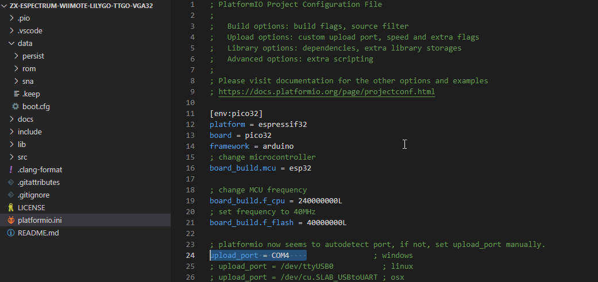This screenshot has height=282, width=598.
Task: Click the README.md info icon
Action: pos(11,233)
